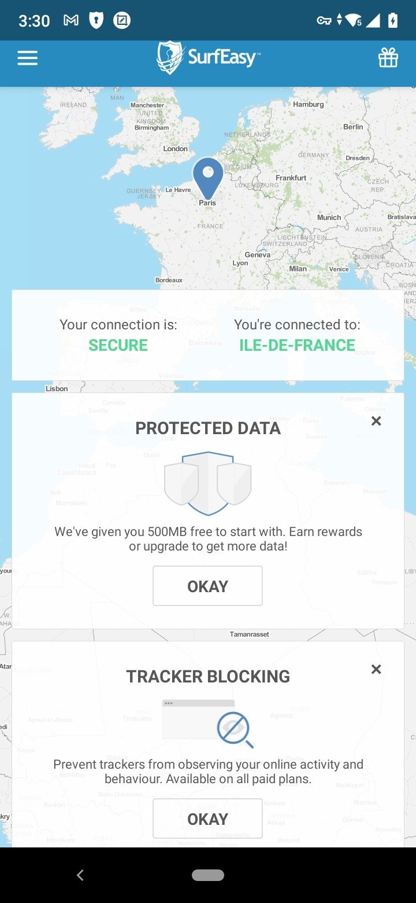This screenshot has width=416, height=903.
Task: Click OKAY under Protected Data
Action: [x=207, y=586]
